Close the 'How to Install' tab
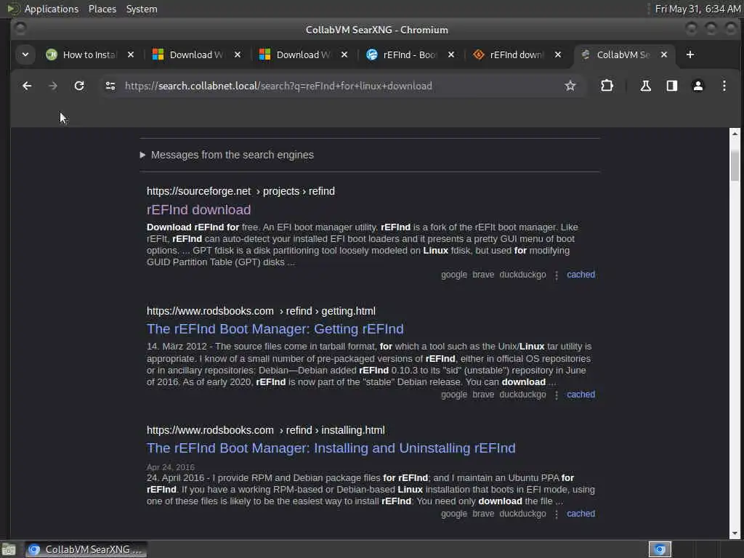 coord(131,54)
